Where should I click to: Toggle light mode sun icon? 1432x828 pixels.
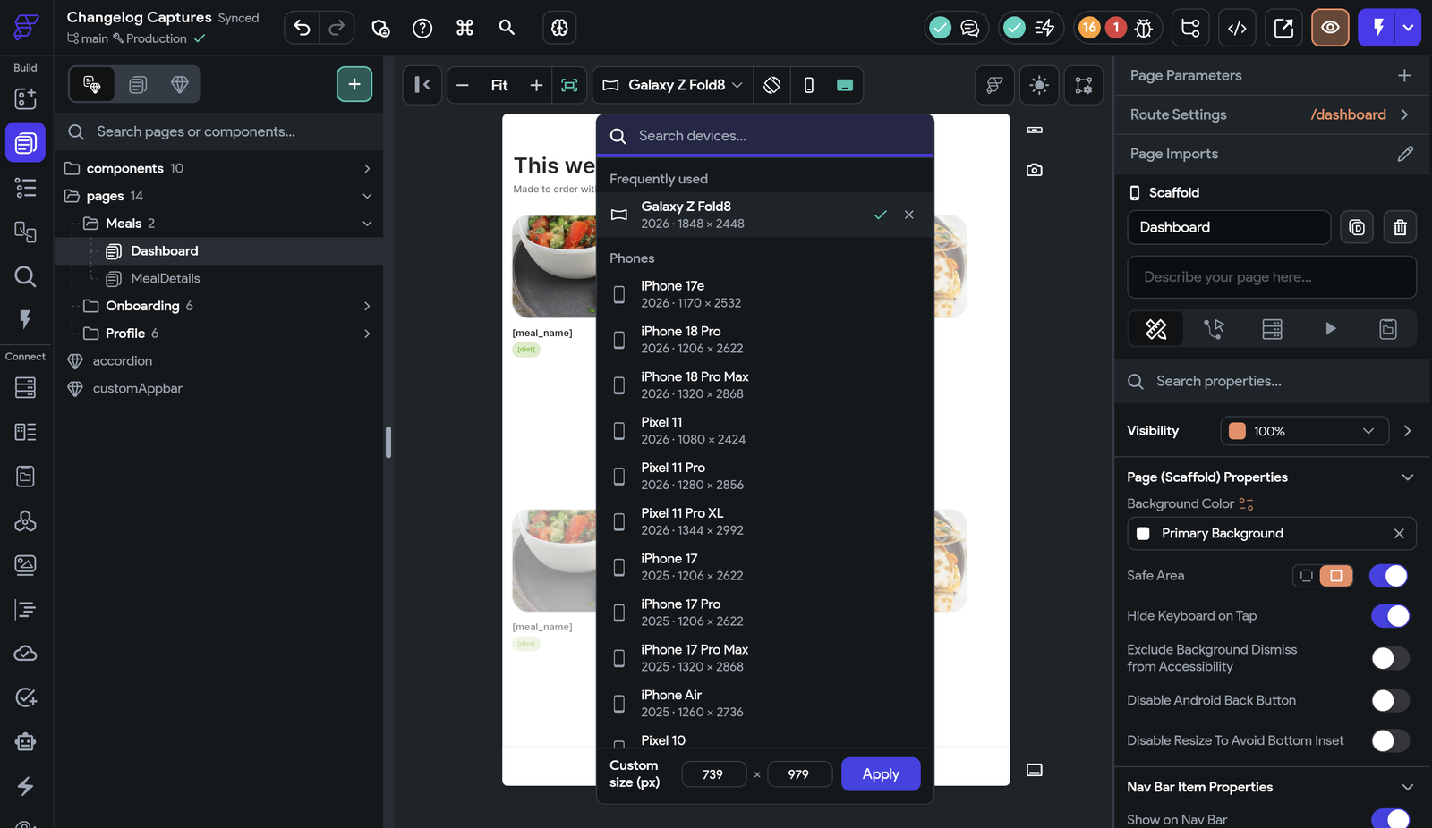(1039, 85)
